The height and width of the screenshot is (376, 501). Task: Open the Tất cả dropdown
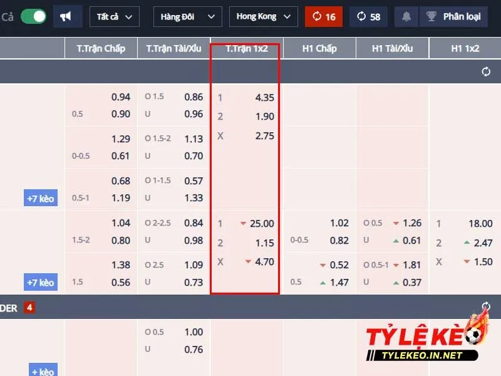(x=115, y=16)
